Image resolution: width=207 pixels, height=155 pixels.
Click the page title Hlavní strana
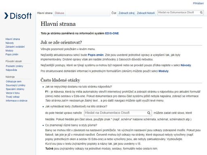pos(58,24)
